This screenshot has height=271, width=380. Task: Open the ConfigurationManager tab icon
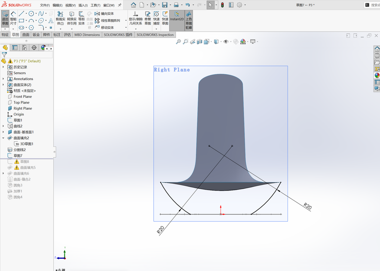24,48
